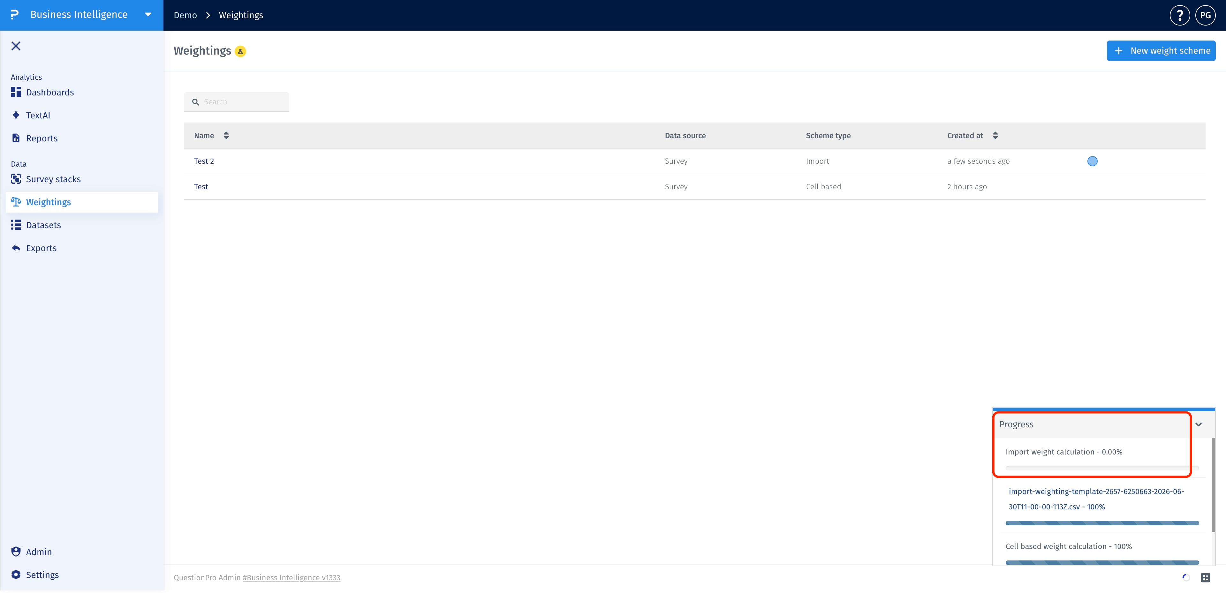Open the PG user profile avatar
Screen dimensions: 1226x593
(1205, 15)
